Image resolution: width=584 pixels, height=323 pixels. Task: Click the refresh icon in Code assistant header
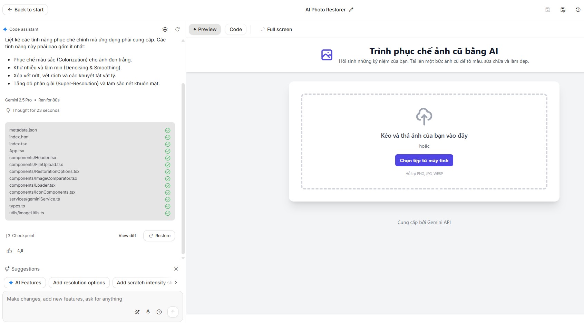click(x=177, y=29)
